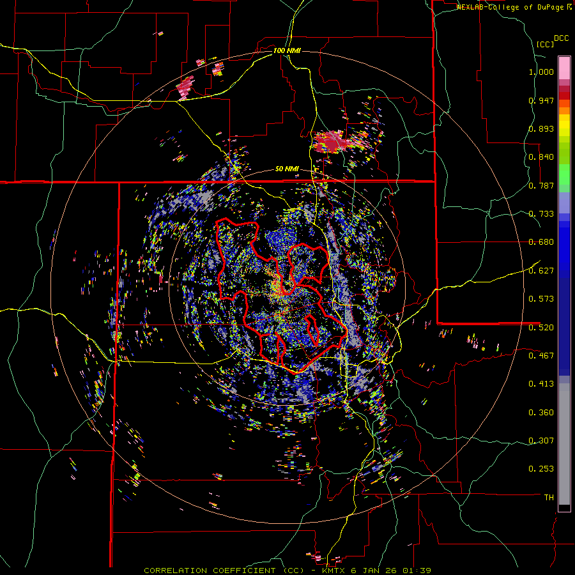Click the 0.360 scale value
Viewport: 575px width, 575px height.
tap(541, 413)
